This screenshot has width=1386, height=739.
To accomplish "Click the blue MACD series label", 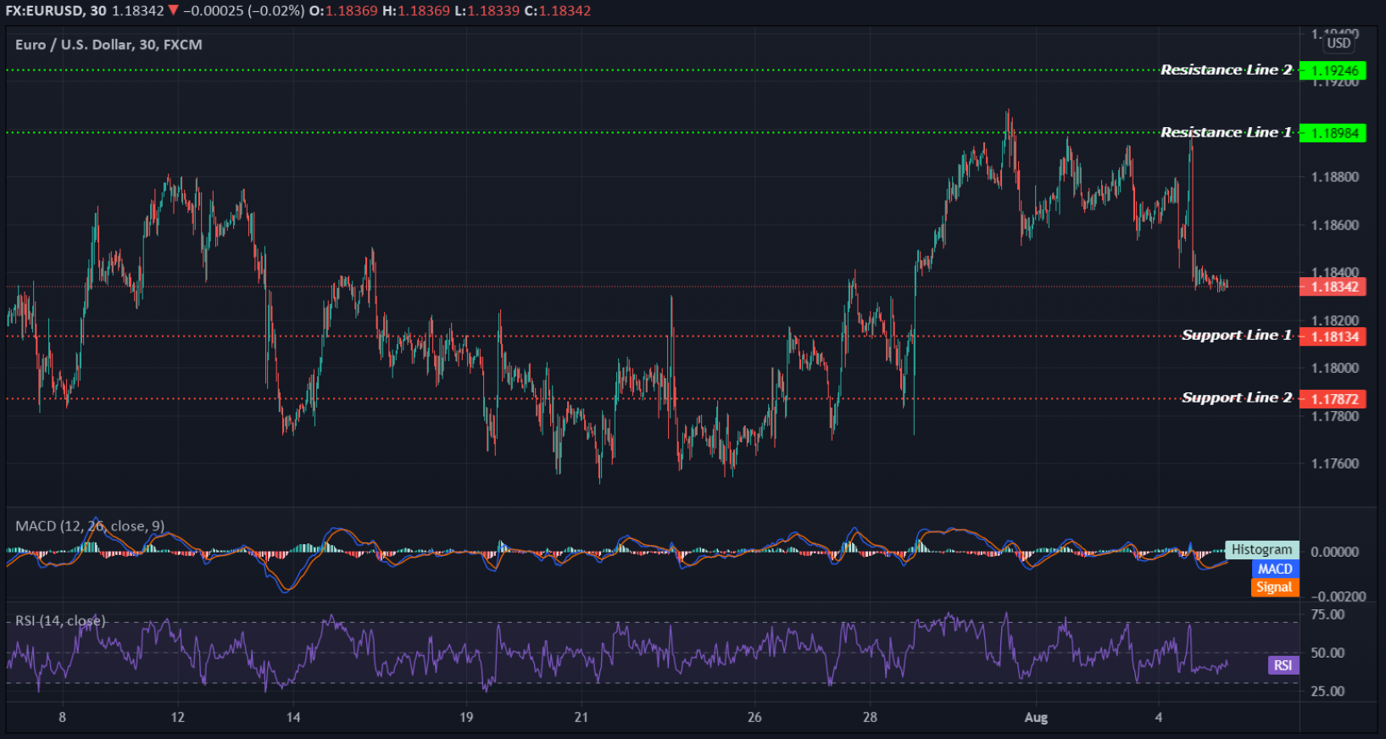I will [1275, 569].
